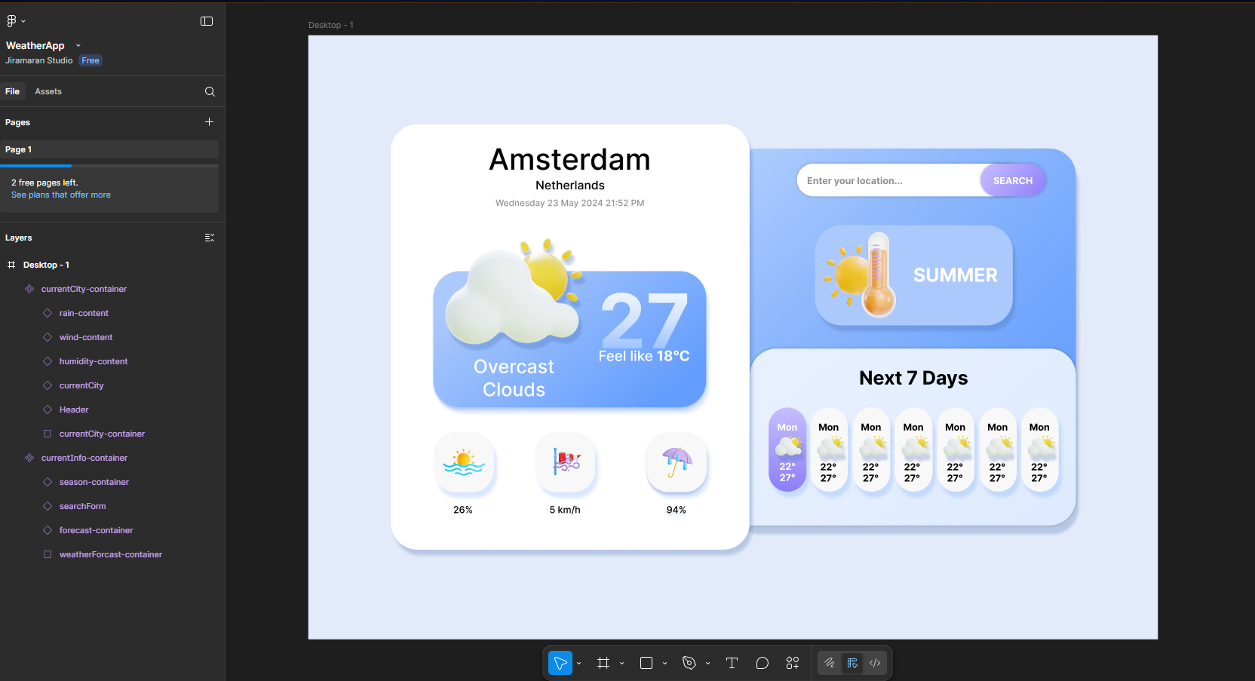Expand shape tools dropdown arrow
The width and height of the screenshot is (1255, 681).
point(664,664)
